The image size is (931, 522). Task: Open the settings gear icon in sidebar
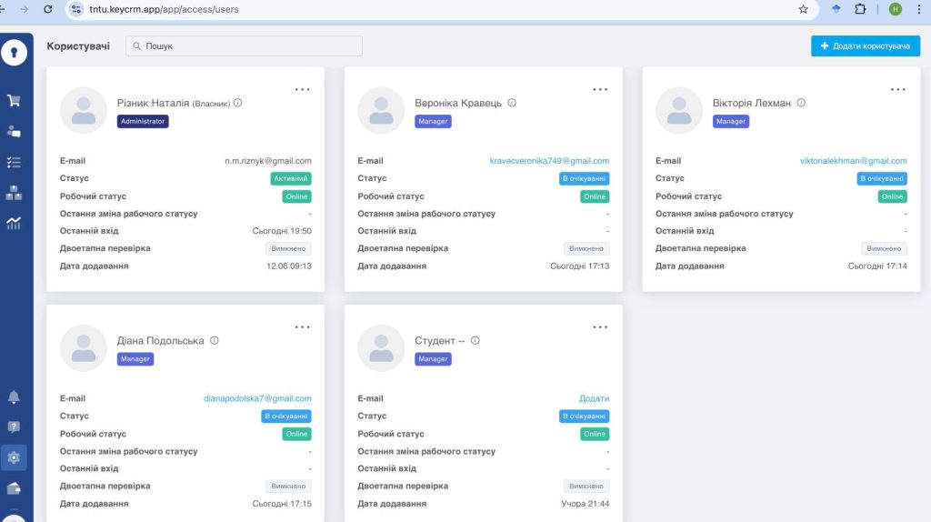pos(14,457)
